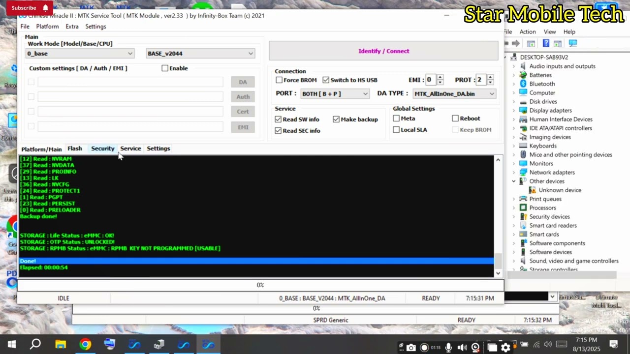Click the DA button
Screen dimensions: 630x354
click(x=243, y=82)
